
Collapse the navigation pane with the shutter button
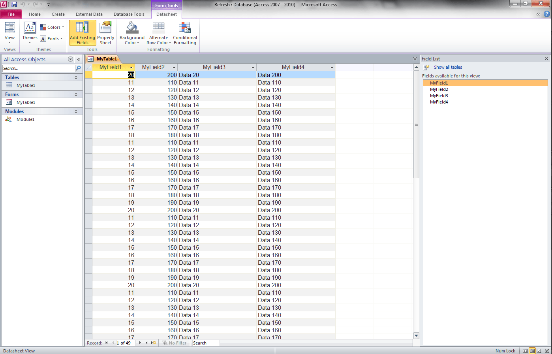tap(79, 59)
